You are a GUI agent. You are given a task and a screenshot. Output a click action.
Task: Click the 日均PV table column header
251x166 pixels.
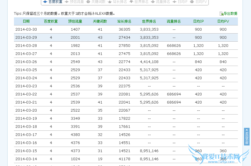tap(223, 21)
